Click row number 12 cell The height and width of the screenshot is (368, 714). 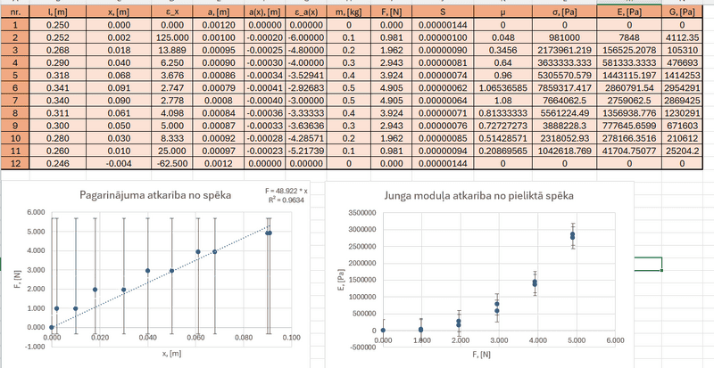(15, 163)
